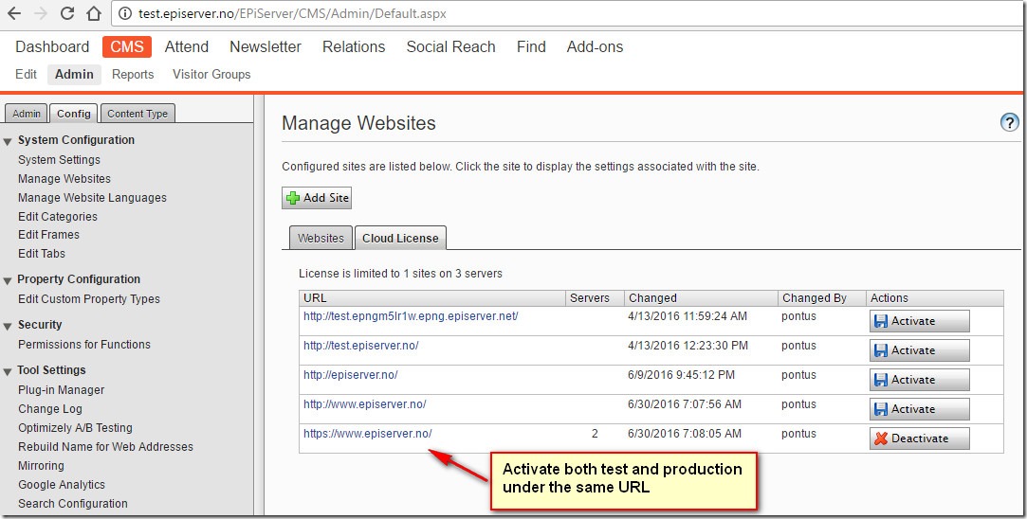
Task: Open Manage Website Languages
Action: 92,198
